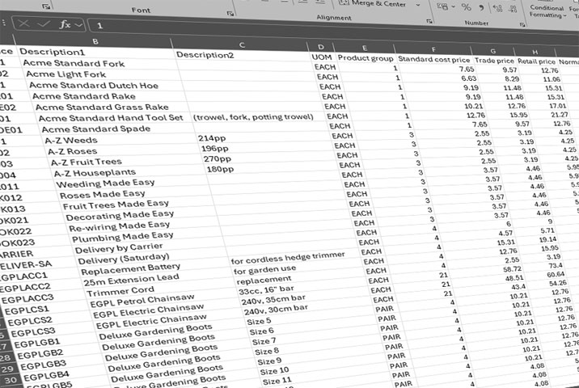Select the (trowel, fork, potting trowel) cell
The height and width of the screenshot is (388, 579).
pos(253,117)
